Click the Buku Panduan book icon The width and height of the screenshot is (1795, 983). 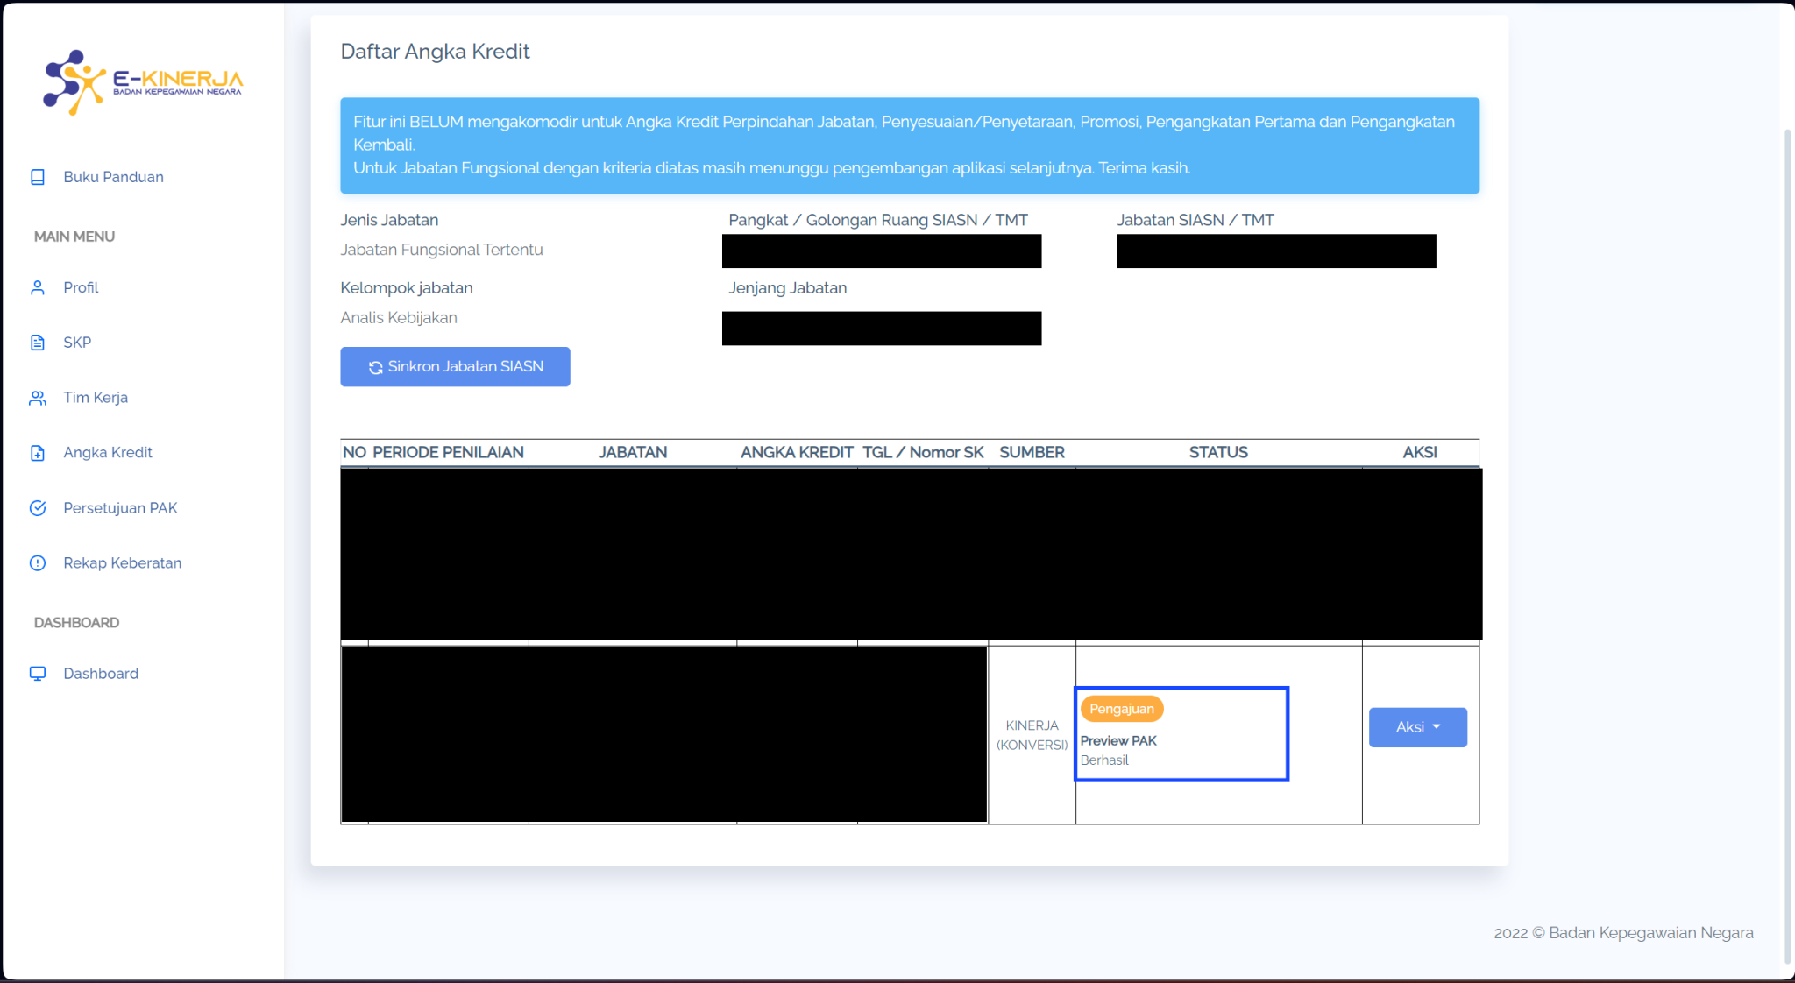coord(38,177)
